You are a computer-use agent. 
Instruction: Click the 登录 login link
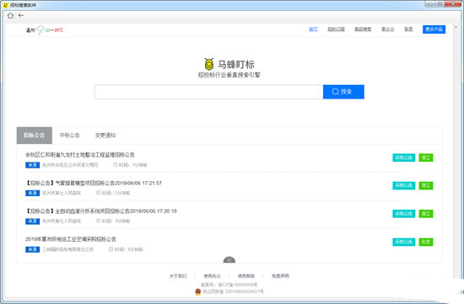pos(408,29)
